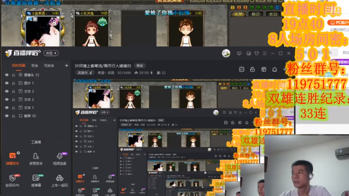Hide the 截屏 10 source with eye icon
This screenshot has width=349, height=196.
click(x=7, y=116)
